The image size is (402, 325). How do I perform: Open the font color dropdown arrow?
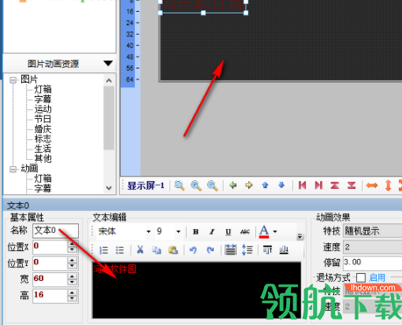click(275, 231)
